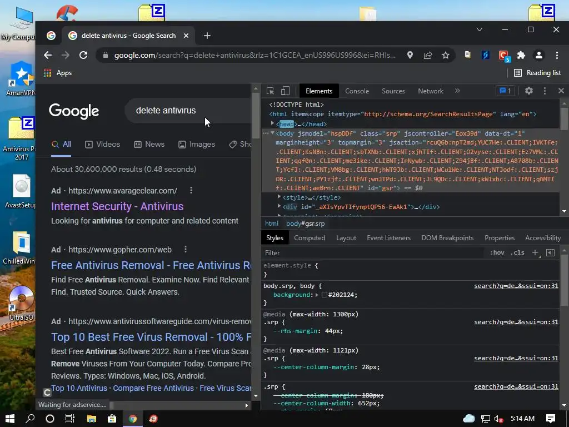Screen dimensions: 569x427
Task: Open Windows Start menu
Action: click(x=10, y=419)
